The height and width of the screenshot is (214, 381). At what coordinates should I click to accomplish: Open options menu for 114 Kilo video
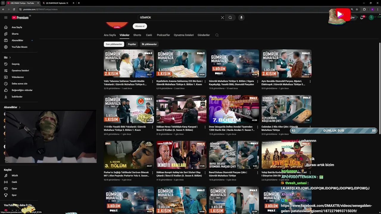pyautogui.click(x=153, y=127)
